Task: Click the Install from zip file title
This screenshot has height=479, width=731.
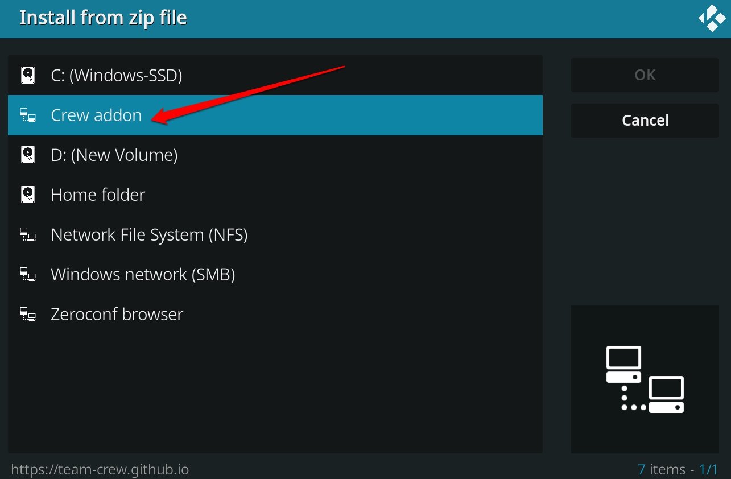Action: point(103,18)
